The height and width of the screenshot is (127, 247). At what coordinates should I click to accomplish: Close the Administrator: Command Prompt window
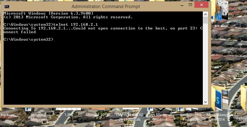pyautogui.click(x=202, y=5)
